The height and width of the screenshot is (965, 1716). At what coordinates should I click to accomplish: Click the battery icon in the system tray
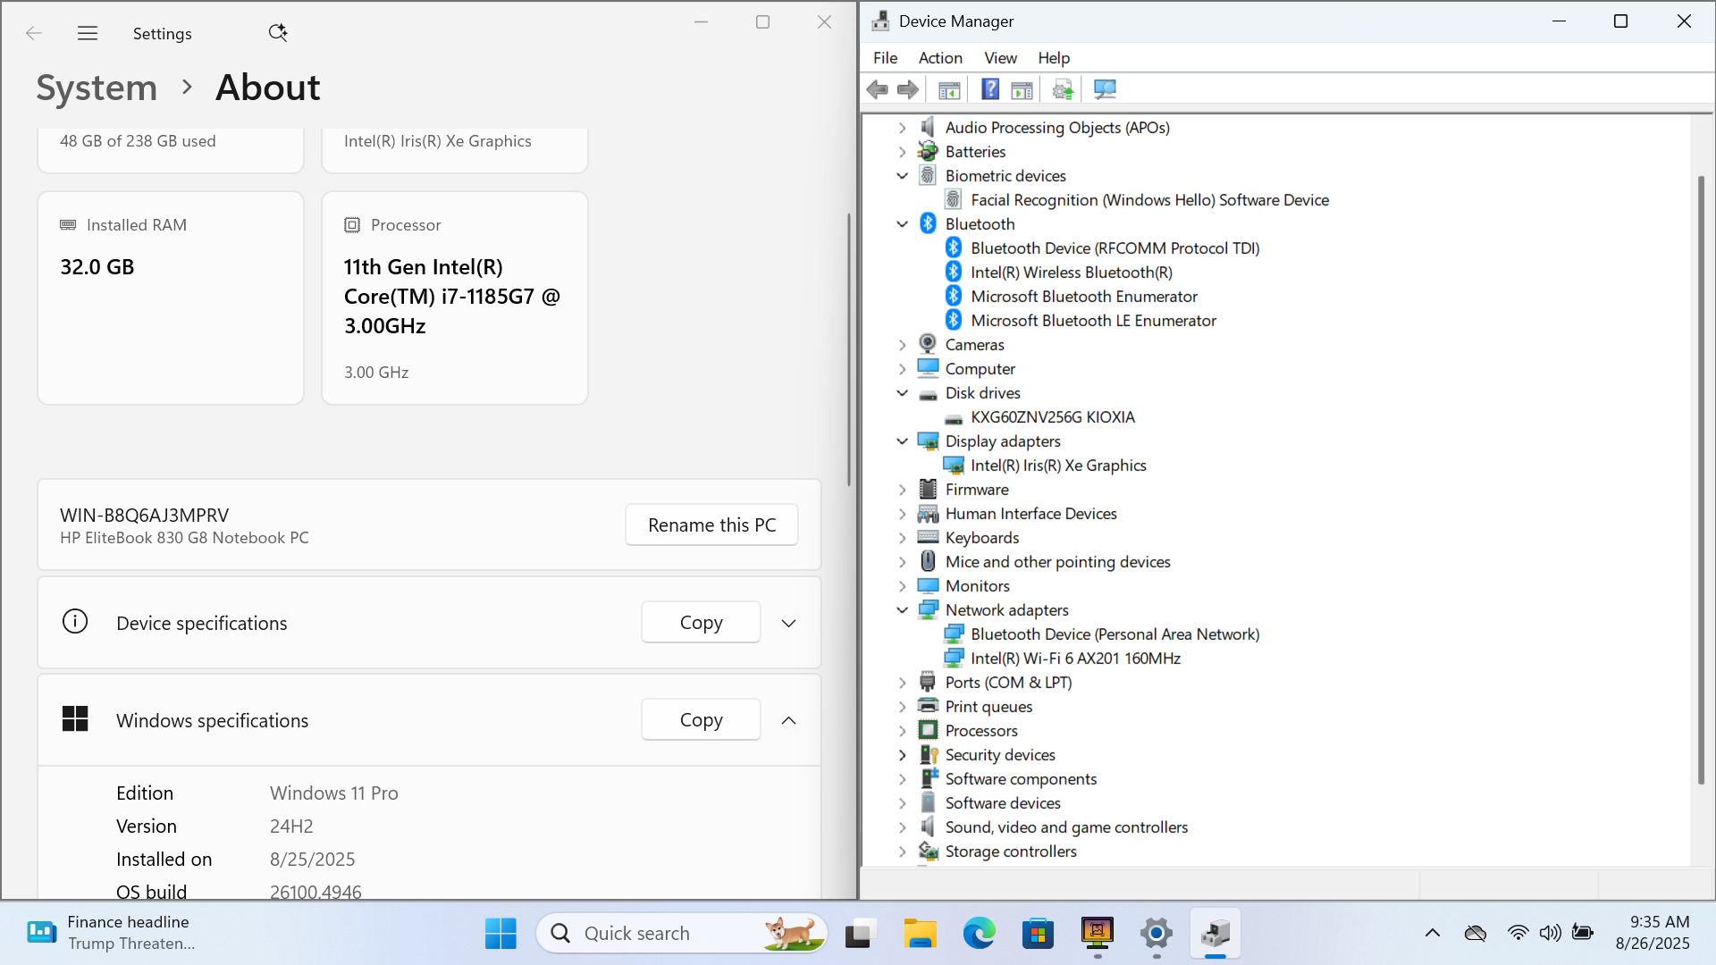pos(1583,933)
